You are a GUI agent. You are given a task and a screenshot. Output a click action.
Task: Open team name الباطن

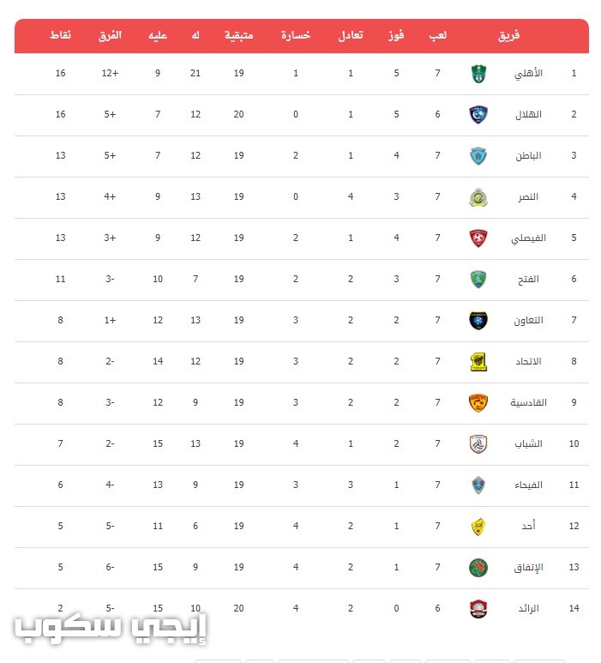pyautogui.click(x=528, y=155)
